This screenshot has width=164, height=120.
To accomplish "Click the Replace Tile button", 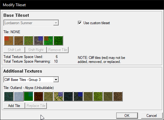I will click(36, 106).
